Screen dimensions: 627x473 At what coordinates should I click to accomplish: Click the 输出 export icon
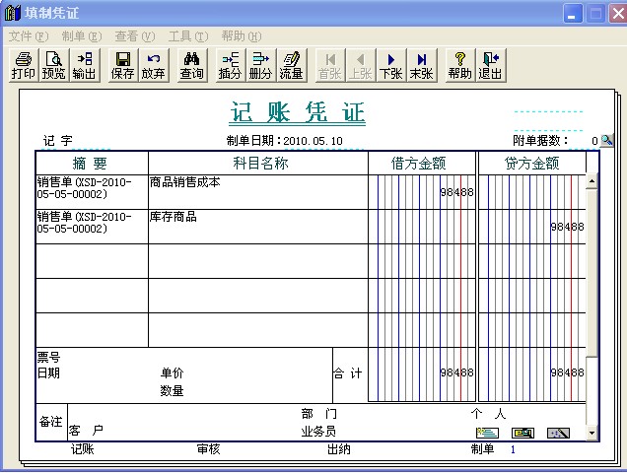(x=85, y=65)
